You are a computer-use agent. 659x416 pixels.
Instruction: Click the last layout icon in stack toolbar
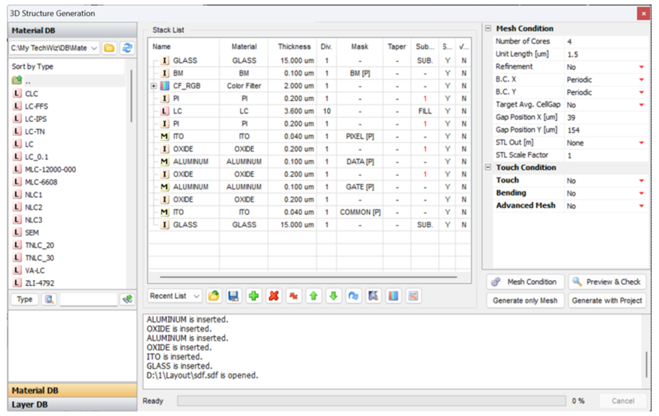pos(414,296)
